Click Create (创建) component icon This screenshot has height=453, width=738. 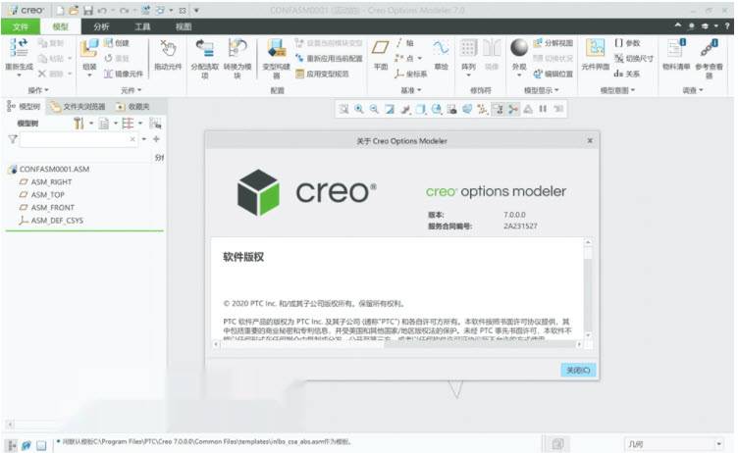click(x=116, y=43)
